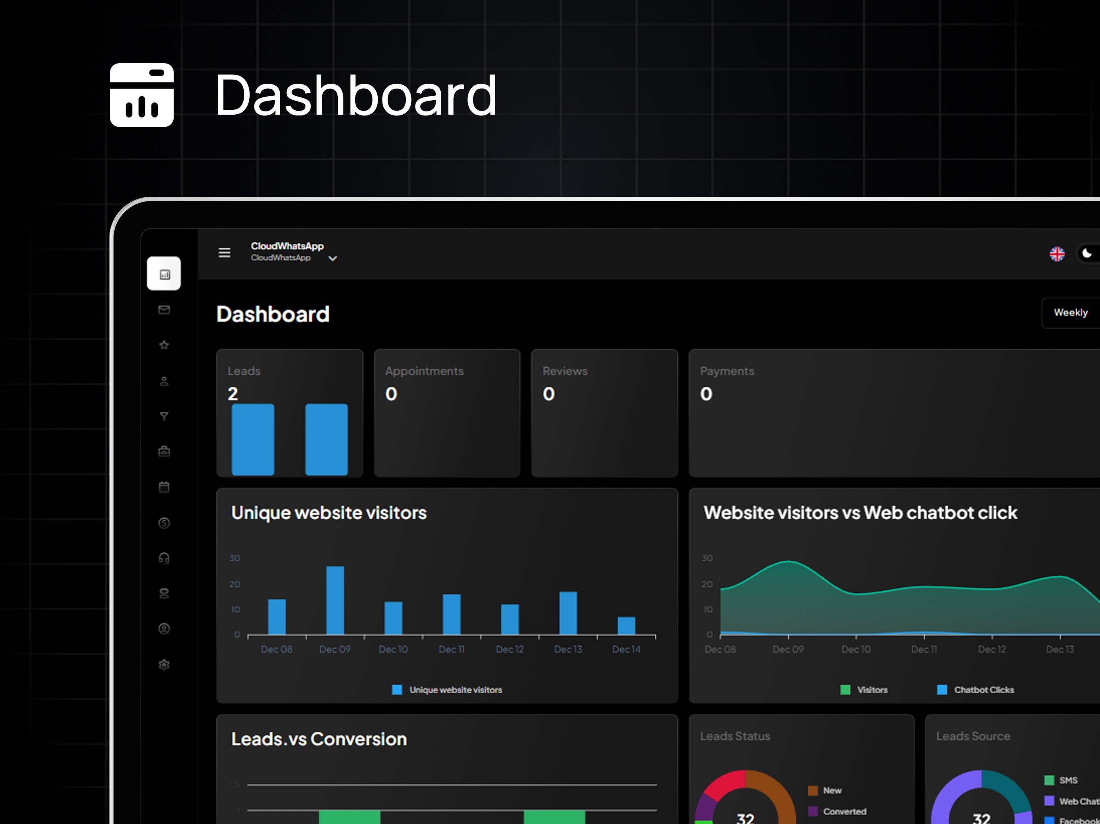The height and width of the screenshot is (824, 1100).
Task: Open the Reviews summary card
Action: click(x=604, y=413)
